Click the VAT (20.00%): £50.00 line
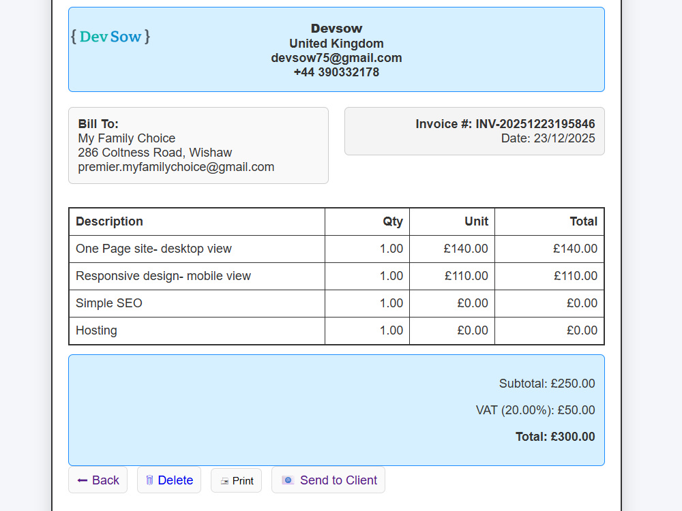Screen dimensions: 682x511 pyautogui.click(x=535, y=410)
